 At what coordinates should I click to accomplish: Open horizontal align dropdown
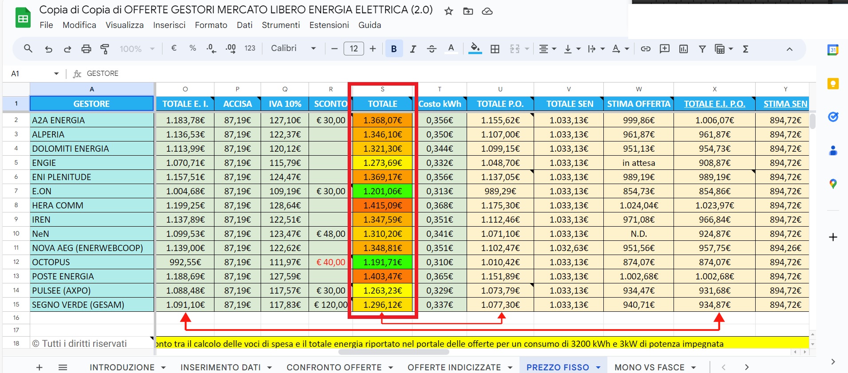[x=547, y=49]
